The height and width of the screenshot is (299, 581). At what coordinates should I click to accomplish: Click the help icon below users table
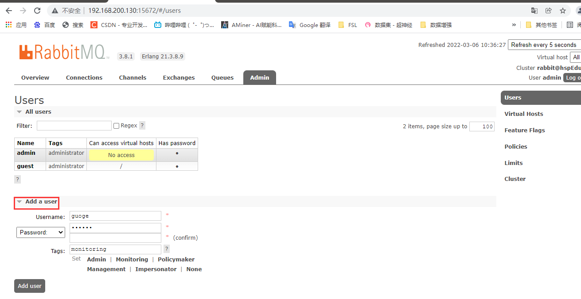(x=18, y=179)
